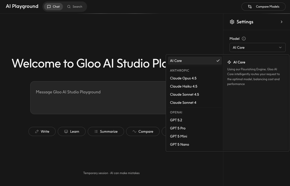The height and width of the screenshot is (186, 290).
Task: Click the Compare suggestion button
Action: (x=143, y=131)
